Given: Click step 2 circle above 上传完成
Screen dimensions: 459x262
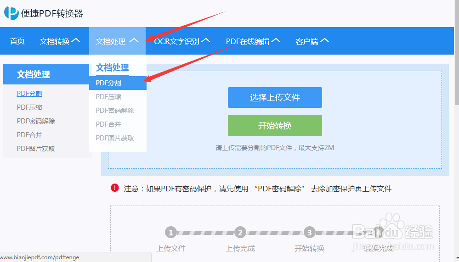Looking at the screenshot, I should tap(240, 233).
